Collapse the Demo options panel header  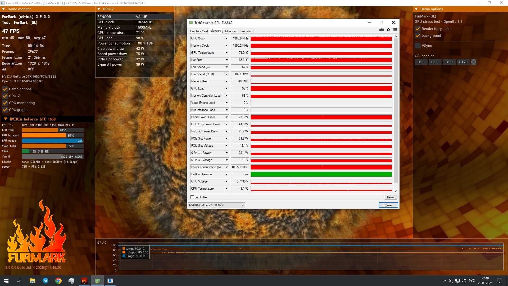416,9
